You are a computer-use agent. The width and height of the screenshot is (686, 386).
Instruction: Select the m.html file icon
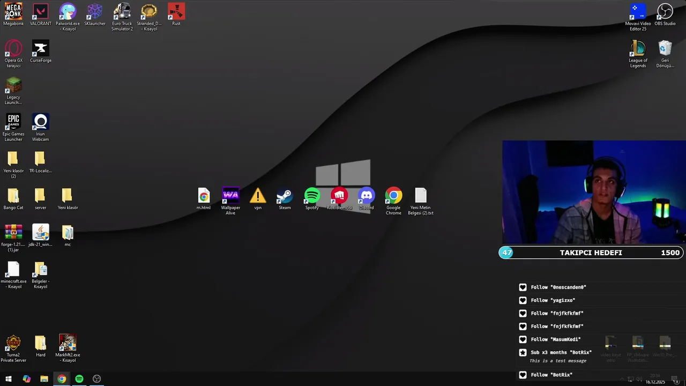[204, 199]
